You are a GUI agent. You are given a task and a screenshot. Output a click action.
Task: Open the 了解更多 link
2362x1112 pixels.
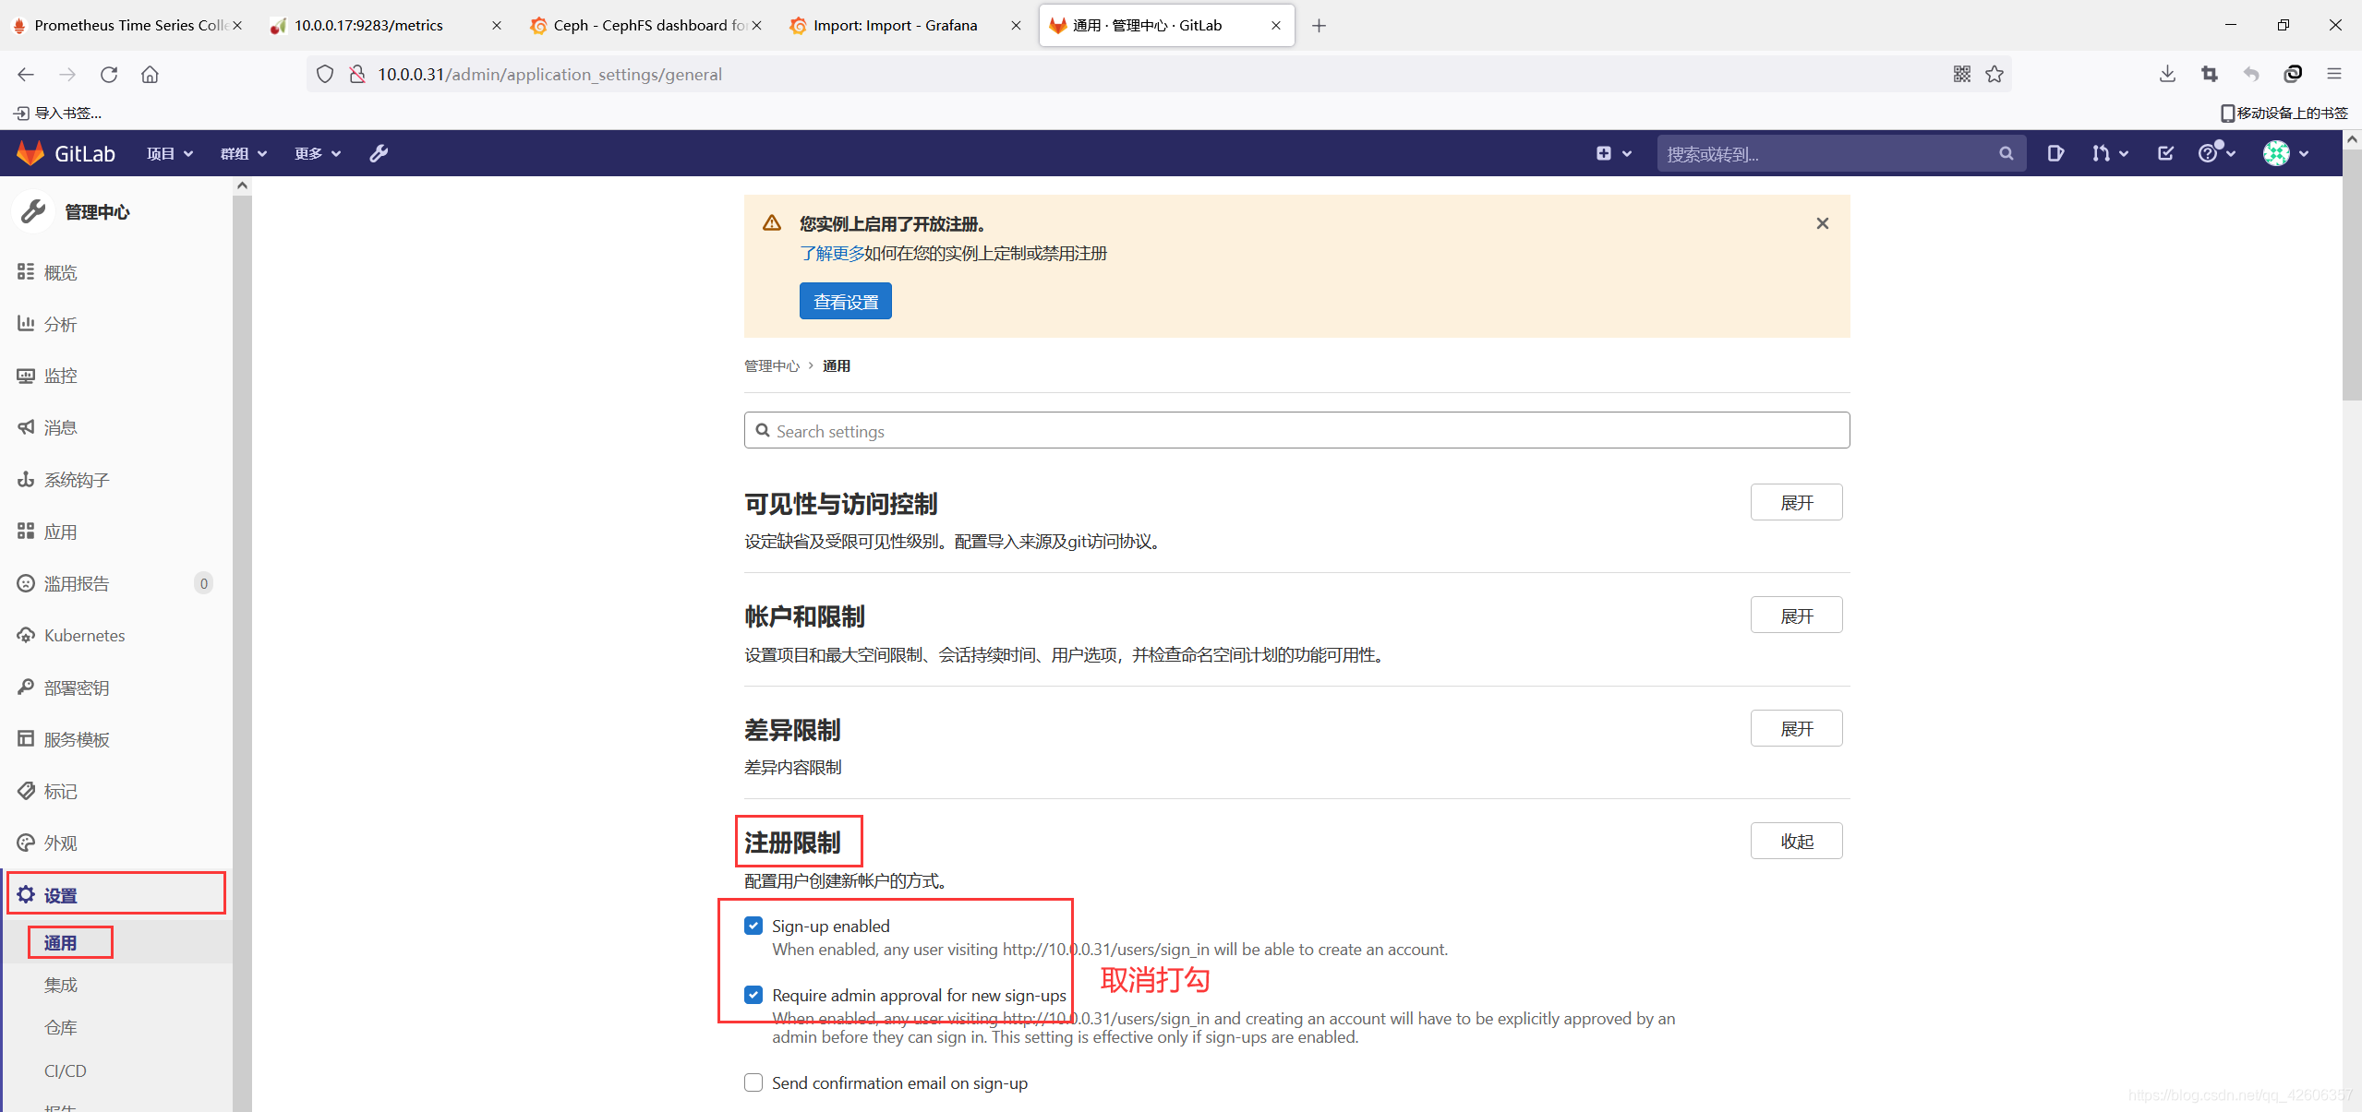pos(831,254)
